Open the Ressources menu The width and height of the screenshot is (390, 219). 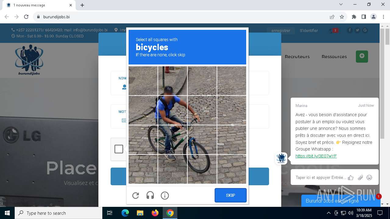point(334,57)
